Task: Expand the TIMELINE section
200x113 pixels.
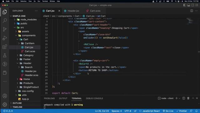Action: coord(17,107)
